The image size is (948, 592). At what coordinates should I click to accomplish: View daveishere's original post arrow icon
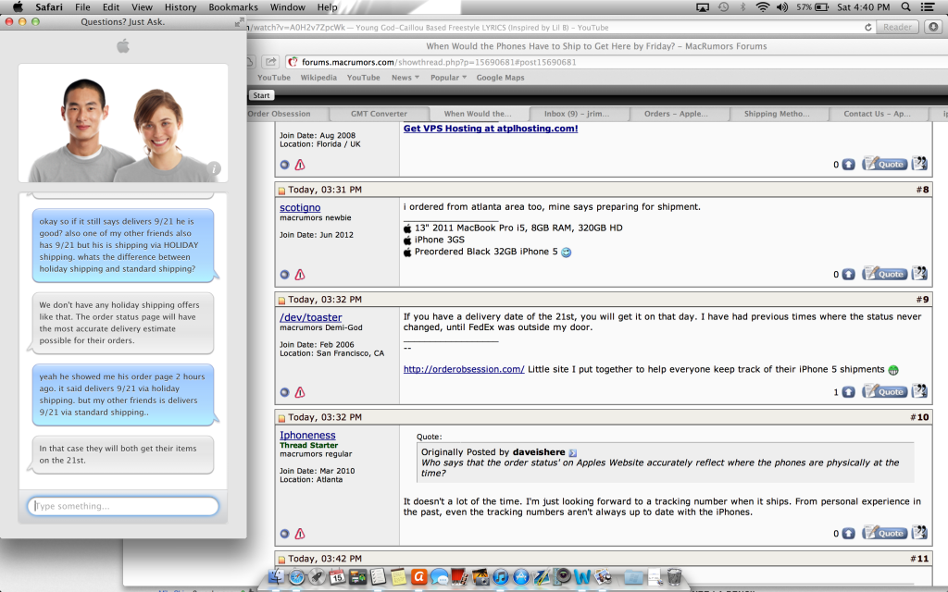click(x=572, y=452)
